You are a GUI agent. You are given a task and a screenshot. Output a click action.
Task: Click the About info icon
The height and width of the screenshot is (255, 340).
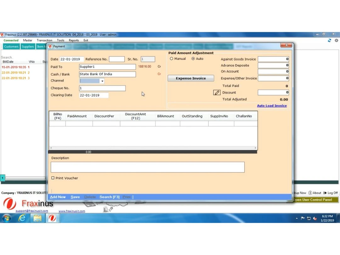[310, 193]
